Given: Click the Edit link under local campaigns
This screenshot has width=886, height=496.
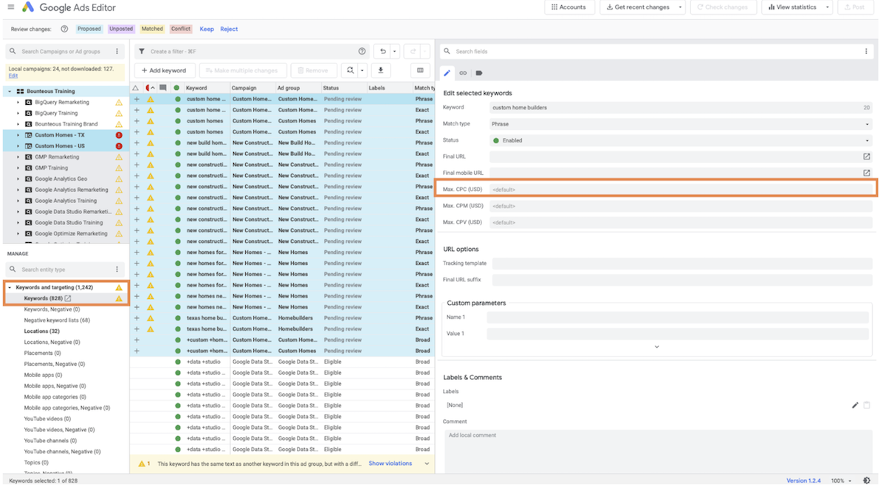Looking at the screenshot, I should click(13, 76).
